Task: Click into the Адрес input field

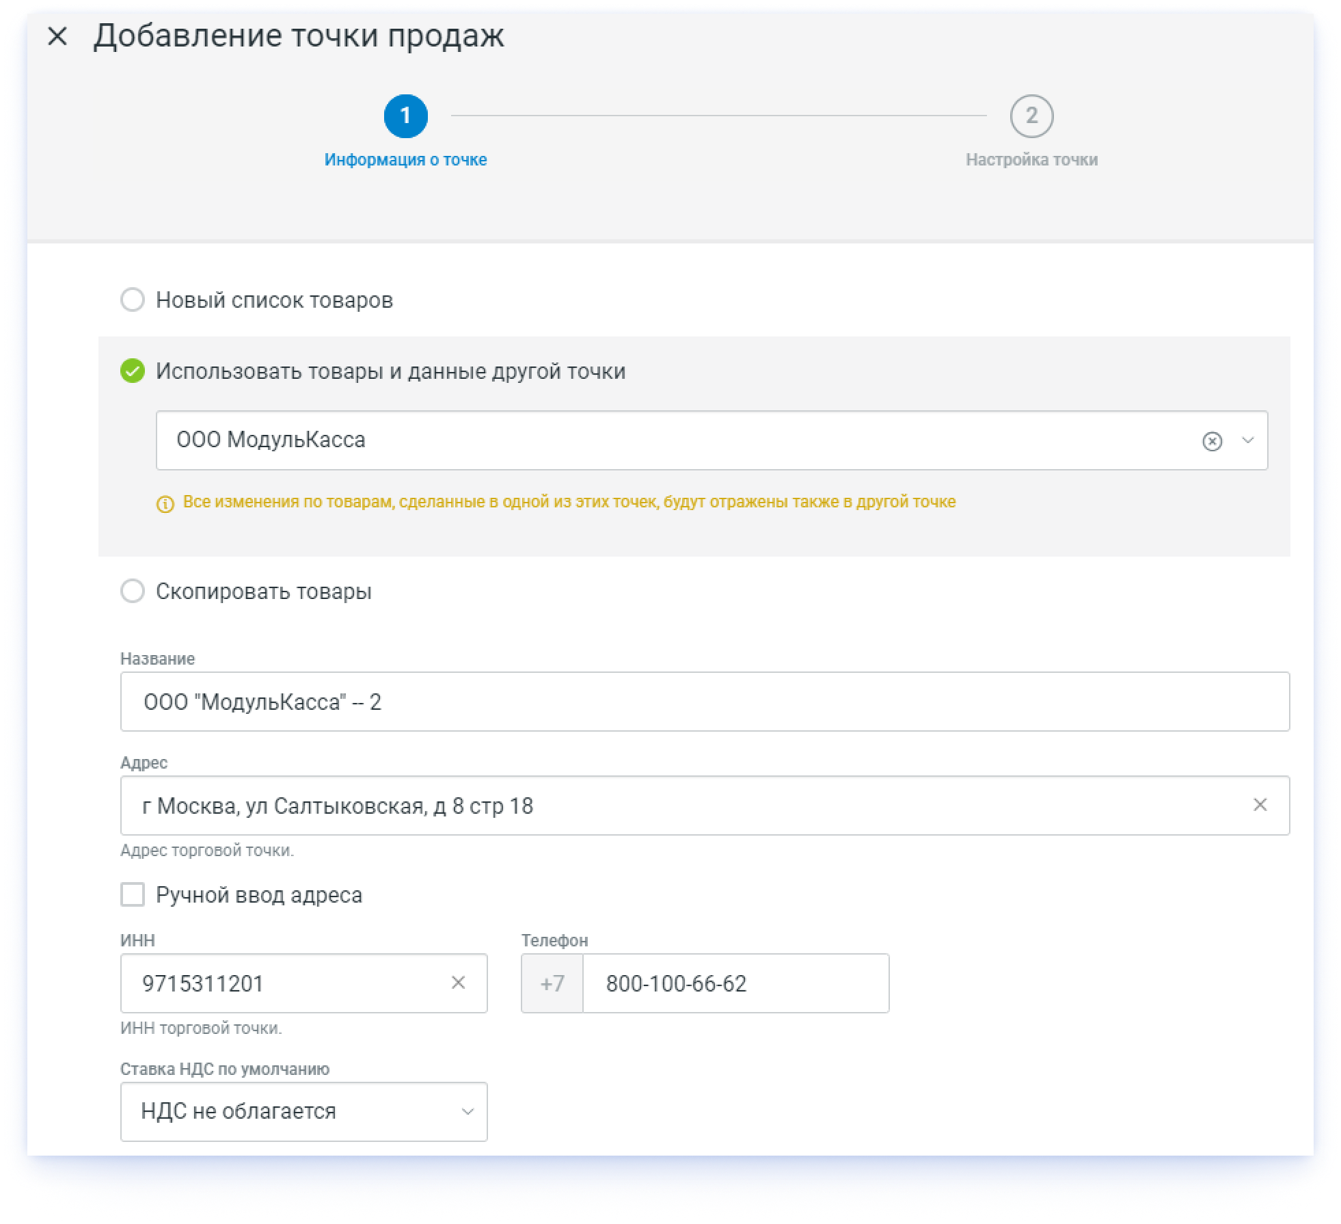Action: (x=705, y=806)
